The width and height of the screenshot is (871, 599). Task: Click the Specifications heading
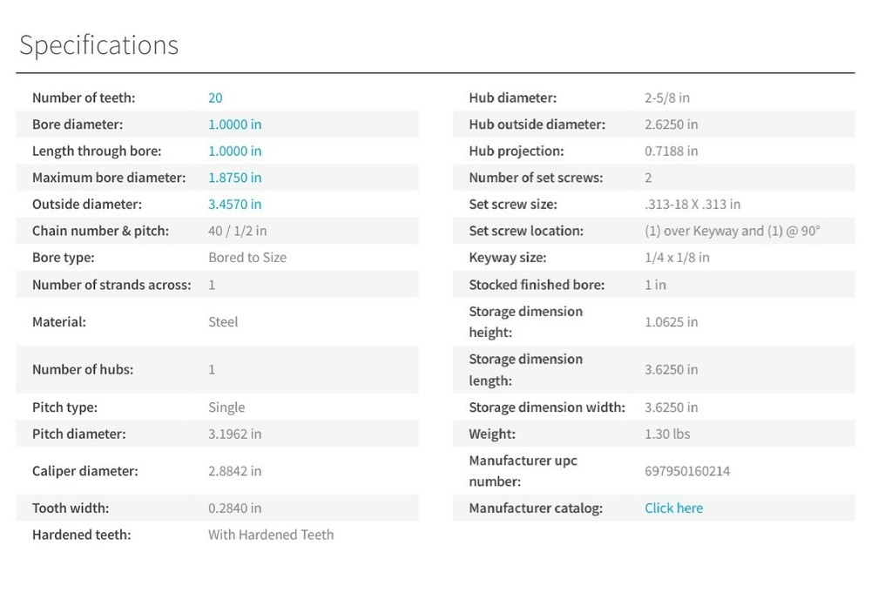coord(98,45)
